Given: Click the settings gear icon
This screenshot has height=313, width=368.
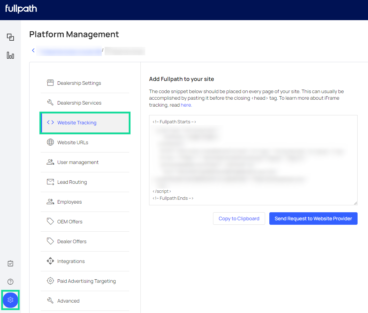Looking at the screenshot, I should tap(10, 300).
